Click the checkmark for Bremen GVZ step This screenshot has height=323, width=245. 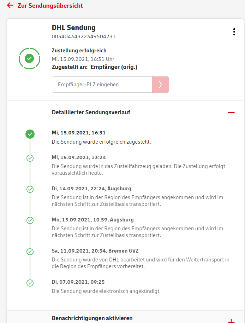30,252
